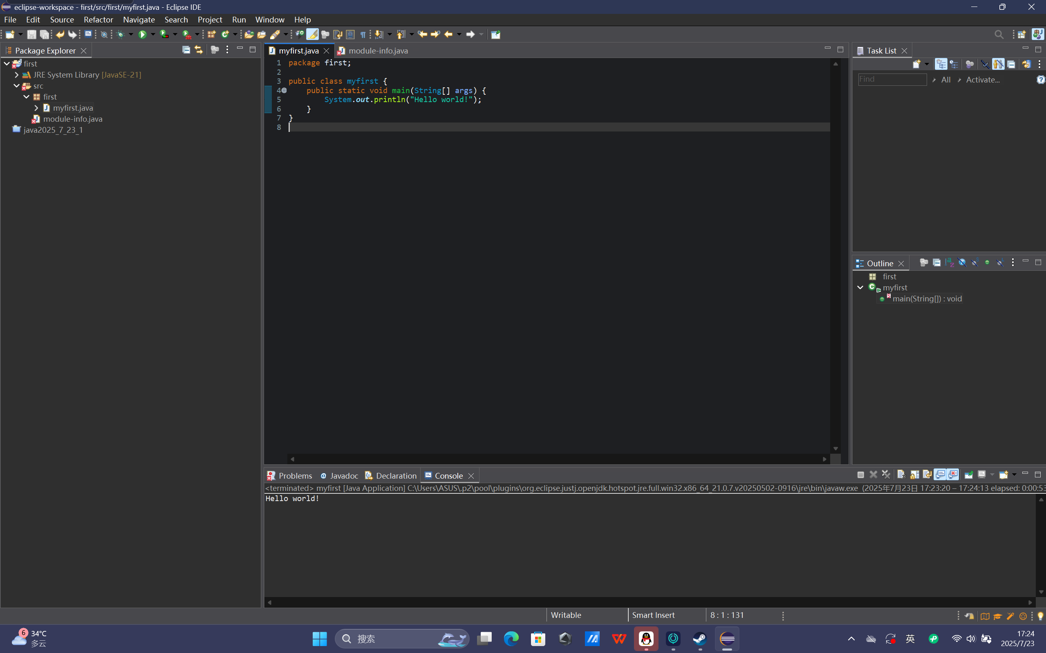Toggle Scroll Lock in Console toolbar
This screenshot has height=653, width=1046.
point(915,475)
